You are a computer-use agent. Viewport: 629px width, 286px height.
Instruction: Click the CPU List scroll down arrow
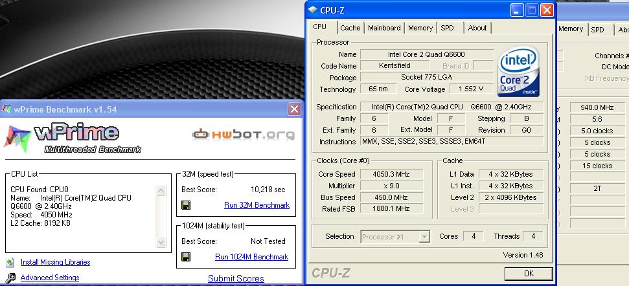pyautogui.click(x=161, y=243)
